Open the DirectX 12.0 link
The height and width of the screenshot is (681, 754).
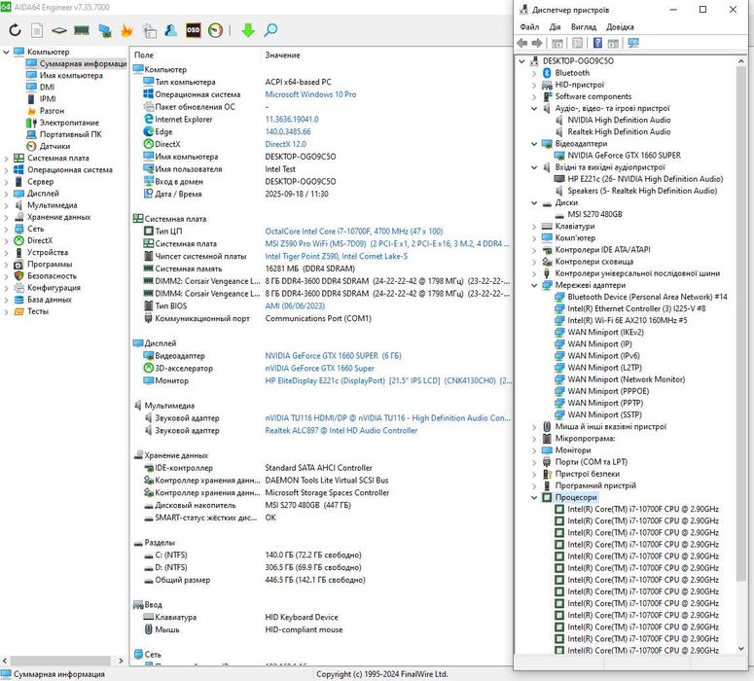tap(286, 144)
